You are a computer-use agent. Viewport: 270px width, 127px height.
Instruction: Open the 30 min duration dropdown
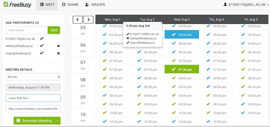point(33,77)
